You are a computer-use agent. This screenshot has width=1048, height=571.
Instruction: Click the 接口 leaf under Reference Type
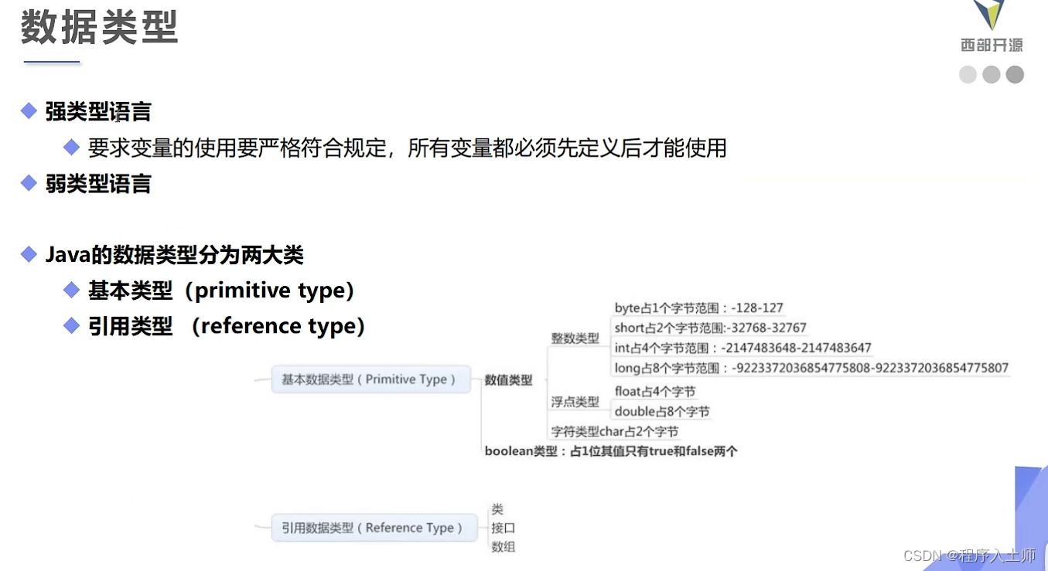(x=503, y=529)
